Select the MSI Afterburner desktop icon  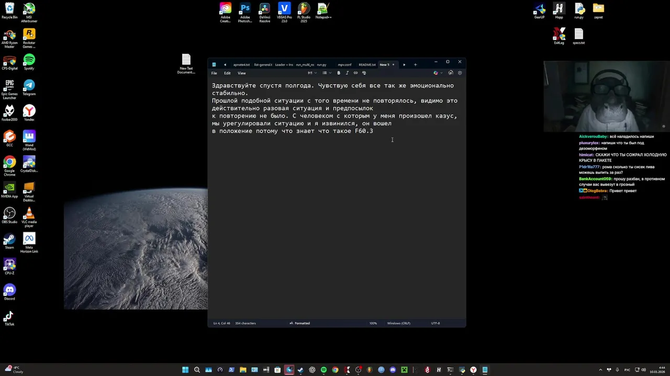[29, 13]
